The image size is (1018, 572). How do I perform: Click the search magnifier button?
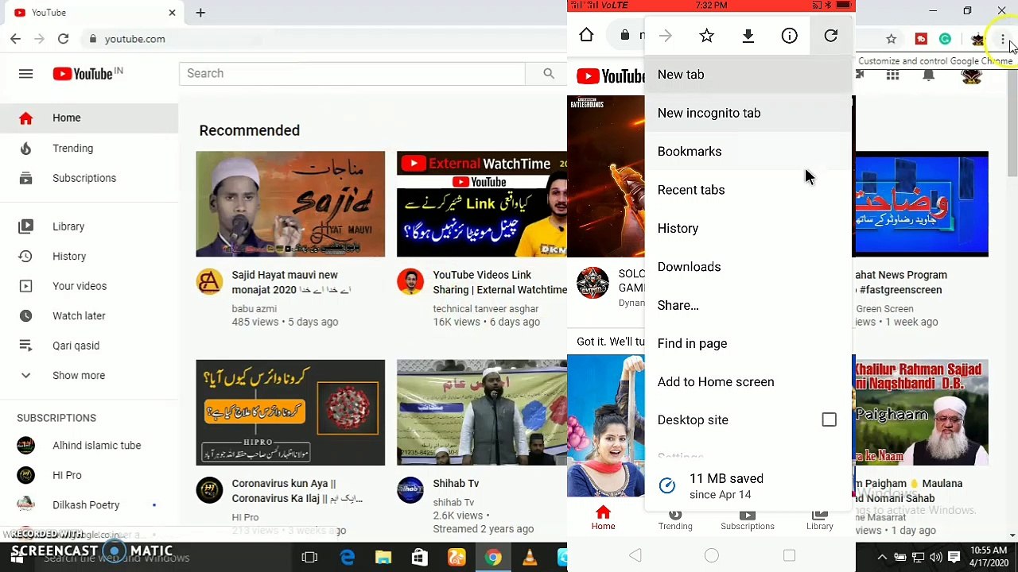[x=549, y=73]
